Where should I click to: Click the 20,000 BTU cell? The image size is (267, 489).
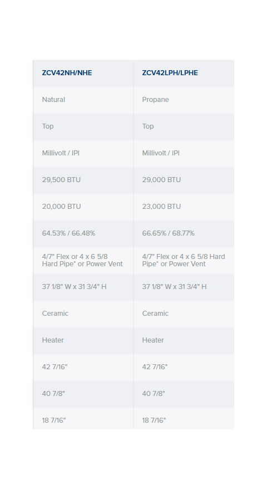point(61,207)
